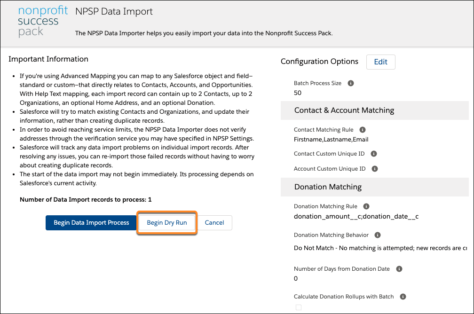The image size is (474, 314).
Task: Click the Begin Data Import Process button
Action: tap(91, 223)
